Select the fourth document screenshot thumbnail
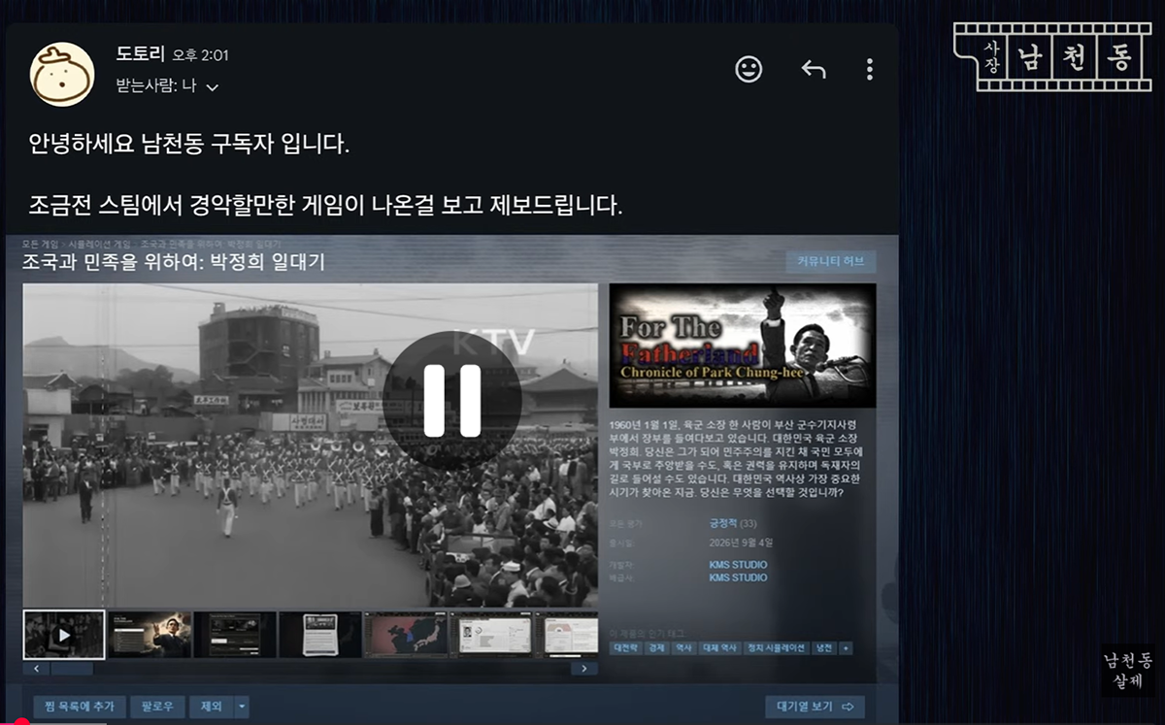 [319, 635]
